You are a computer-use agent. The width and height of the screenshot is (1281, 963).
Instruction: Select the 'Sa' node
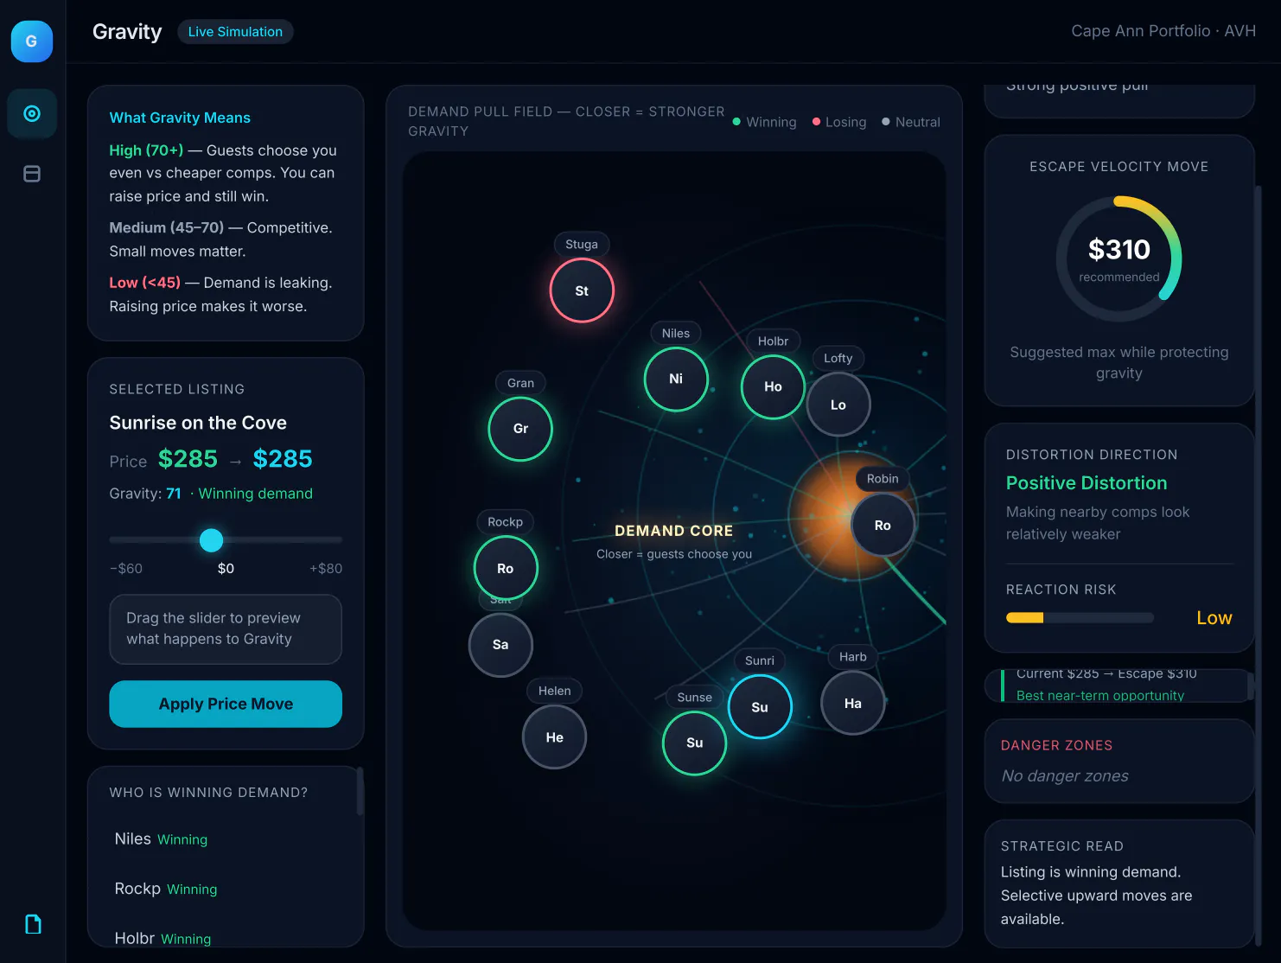[500, 645]
